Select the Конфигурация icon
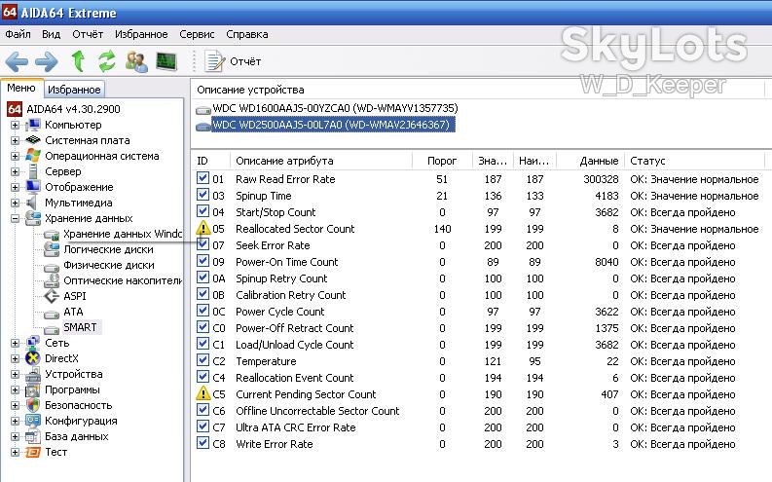The width and height of the screenshot is (772, 482). coord(33,421)
